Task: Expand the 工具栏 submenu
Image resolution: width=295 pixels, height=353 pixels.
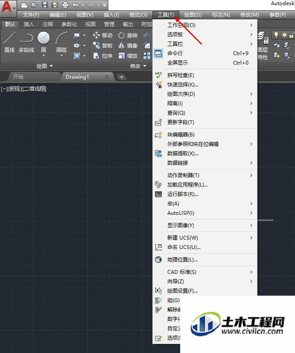Action: (x=205, y=44)
